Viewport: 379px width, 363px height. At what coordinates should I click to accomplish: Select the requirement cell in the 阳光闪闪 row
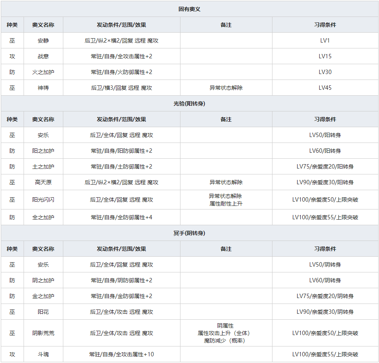point(325,200)
